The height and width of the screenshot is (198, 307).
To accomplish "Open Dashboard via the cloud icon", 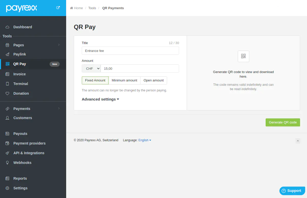I will point(7,27).
